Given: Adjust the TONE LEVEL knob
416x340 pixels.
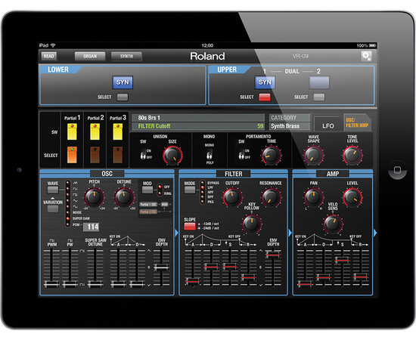Looking at the screenshot, I should (352, 156).
